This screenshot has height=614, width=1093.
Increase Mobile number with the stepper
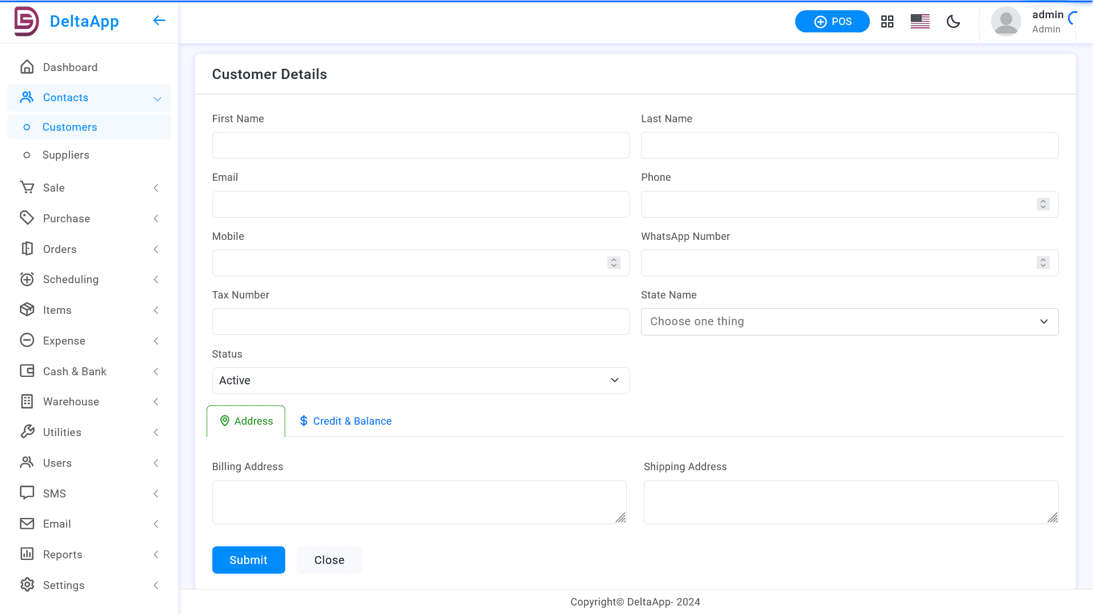click(x=614, y=260)
